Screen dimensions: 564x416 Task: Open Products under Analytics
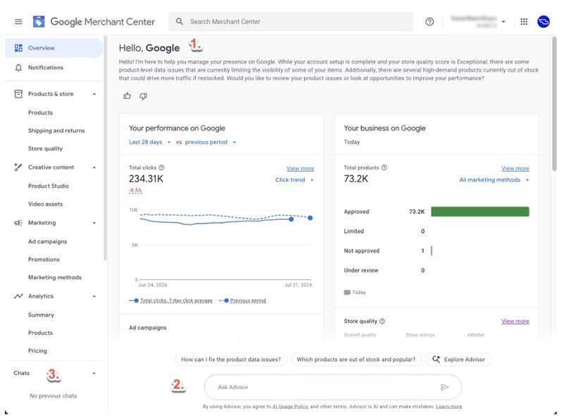coord(40,333)
